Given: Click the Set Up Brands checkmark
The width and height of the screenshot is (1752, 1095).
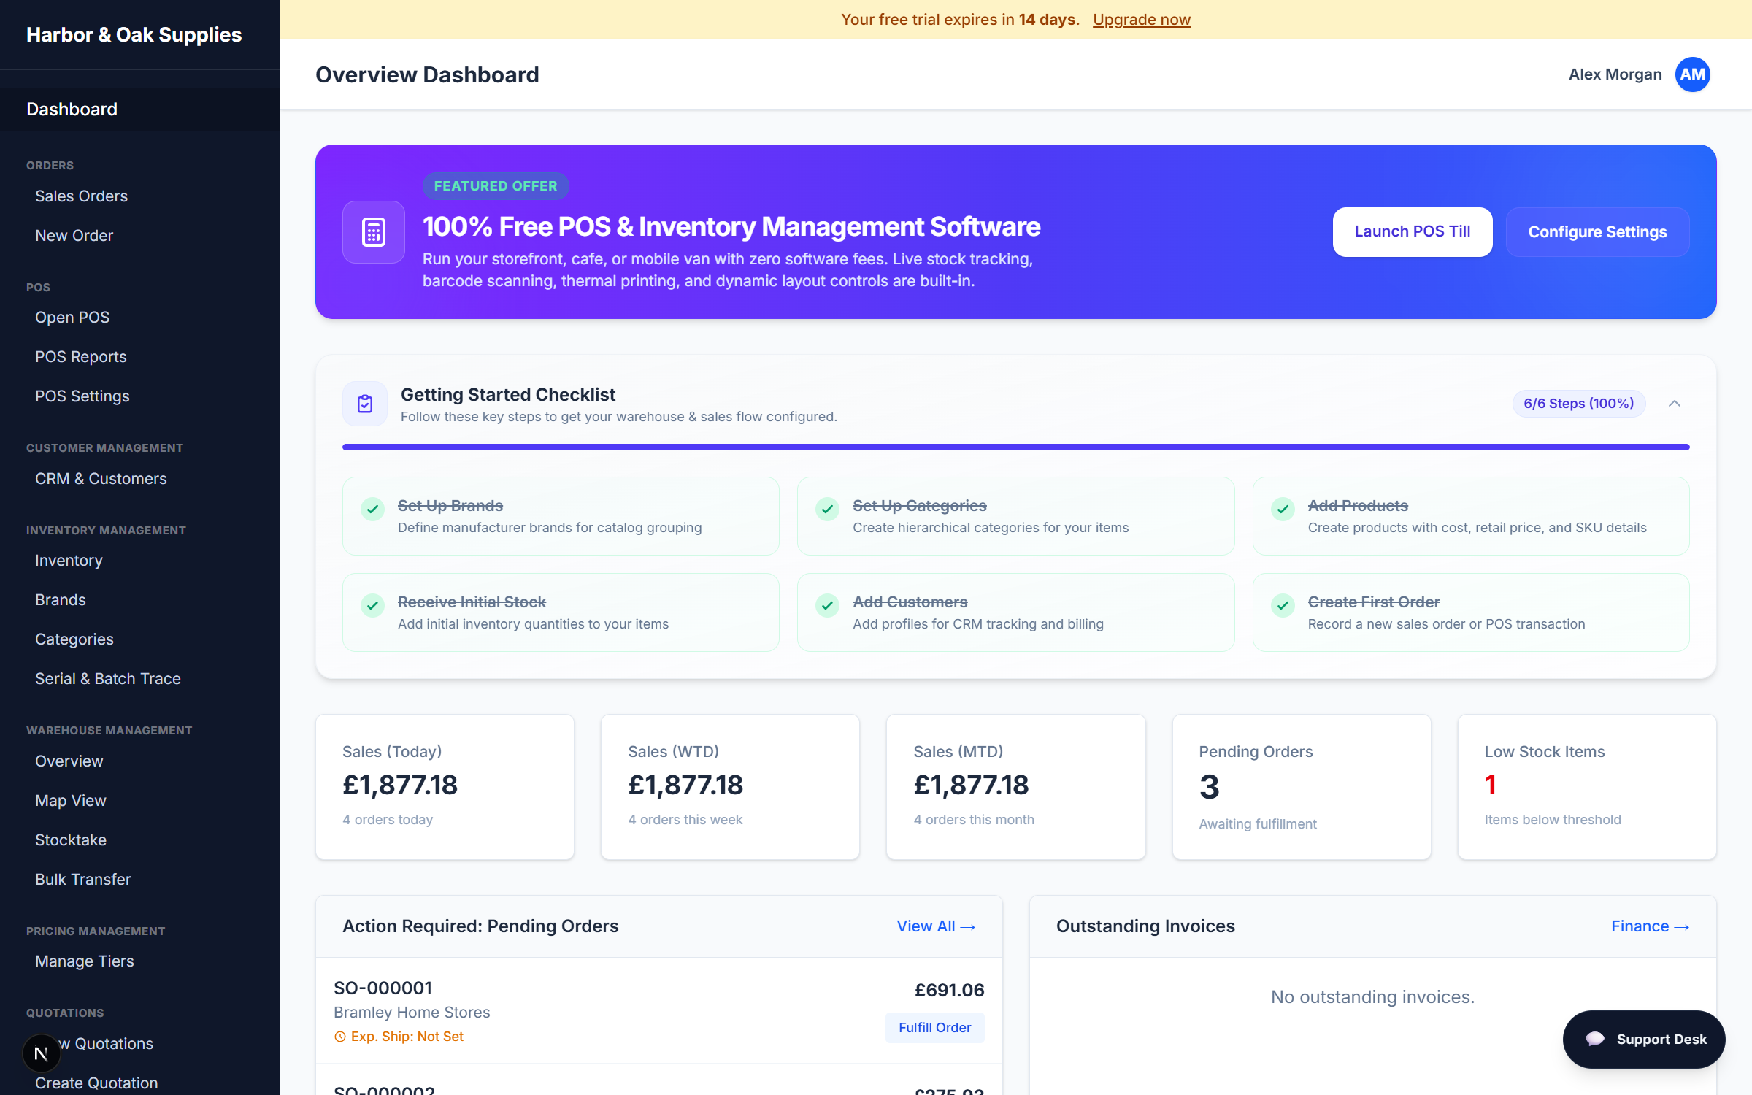Looking at the screenshot, I should tap(373, 508).
